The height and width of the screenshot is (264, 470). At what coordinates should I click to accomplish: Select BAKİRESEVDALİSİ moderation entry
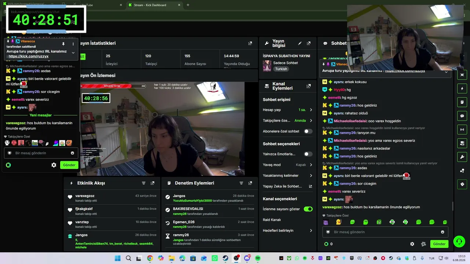(210, 211)
